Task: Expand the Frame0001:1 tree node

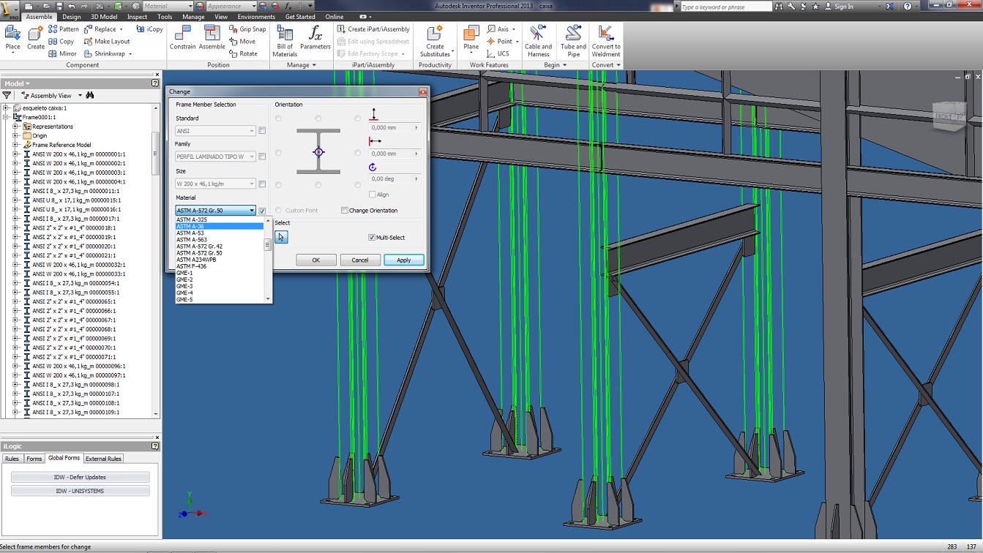Action: pos(6,117)
